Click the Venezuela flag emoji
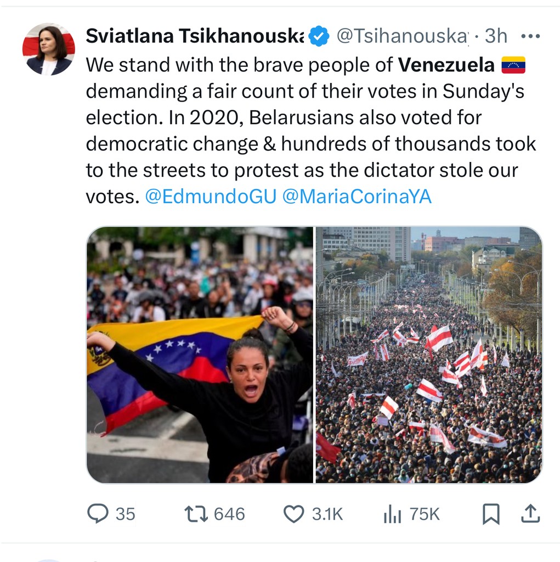560x562 pixels. pyautogui.click(x=513, y=65)
